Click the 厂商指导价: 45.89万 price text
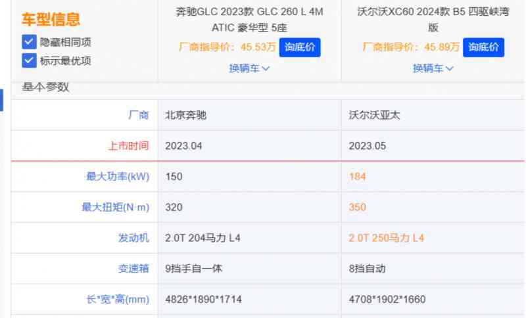Viewport: 526px width, 318px height. pos(411,47)
